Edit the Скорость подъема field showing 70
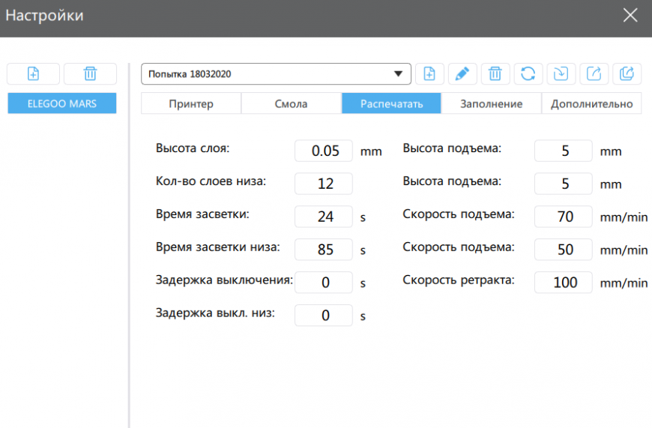 [x=564, y=217]
